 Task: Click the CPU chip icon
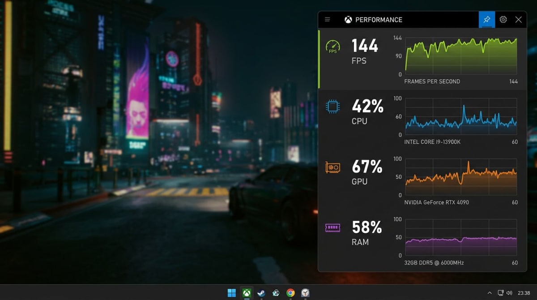[x=332, y=106]
